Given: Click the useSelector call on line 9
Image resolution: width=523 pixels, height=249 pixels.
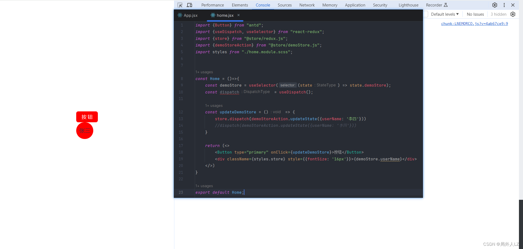Looking at the screenshot, I should (x=262, y=85).
